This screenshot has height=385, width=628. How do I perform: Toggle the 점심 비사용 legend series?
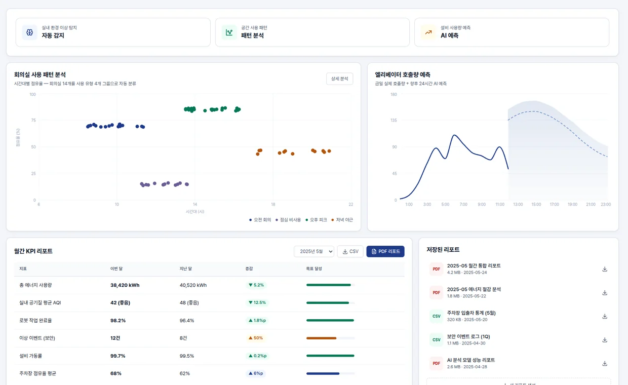click(288, 220)
